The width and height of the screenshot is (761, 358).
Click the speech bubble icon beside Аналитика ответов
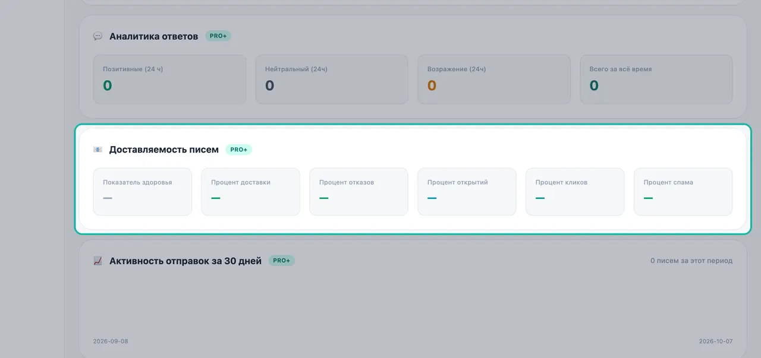coord(98,36)
